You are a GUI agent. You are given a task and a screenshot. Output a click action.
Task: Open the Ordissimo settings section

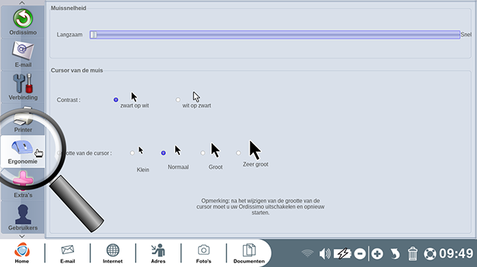click(x=23, y=22)
